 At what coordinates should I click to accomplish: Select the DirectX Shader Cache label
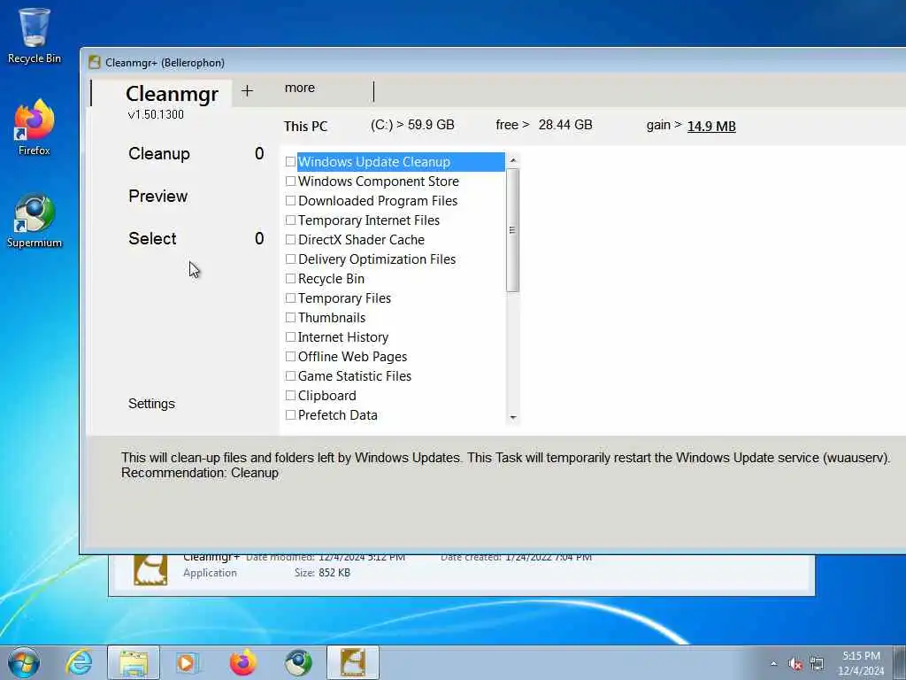361,239
